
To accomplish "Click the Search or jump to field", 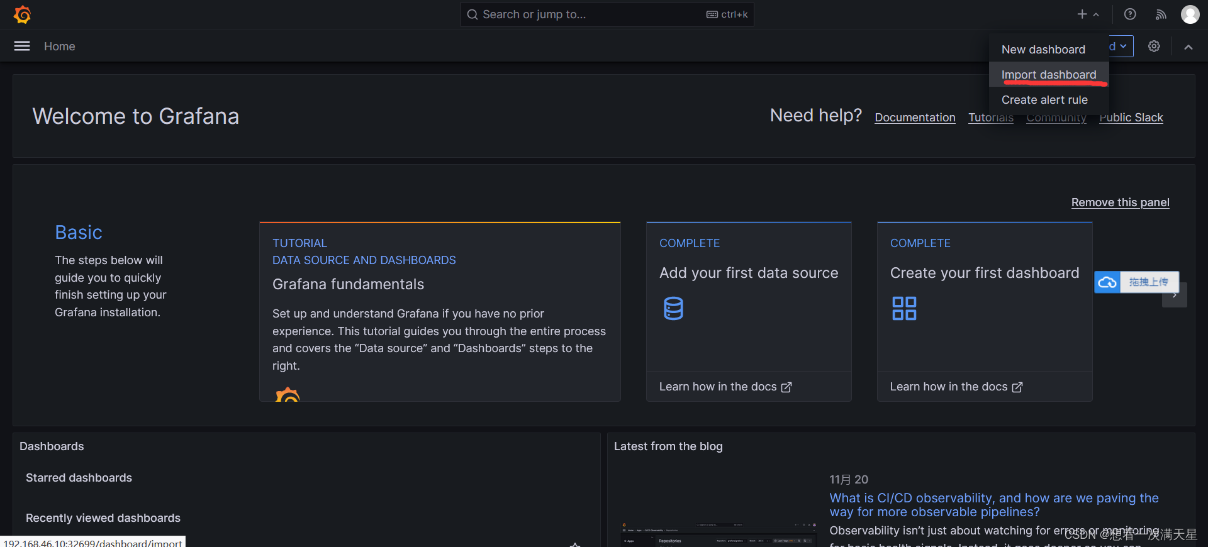I will (x=607, y=14).
